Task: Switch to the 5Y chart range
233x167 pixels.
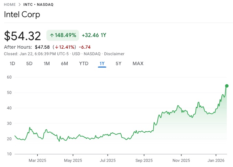Action: coord(118,63)
